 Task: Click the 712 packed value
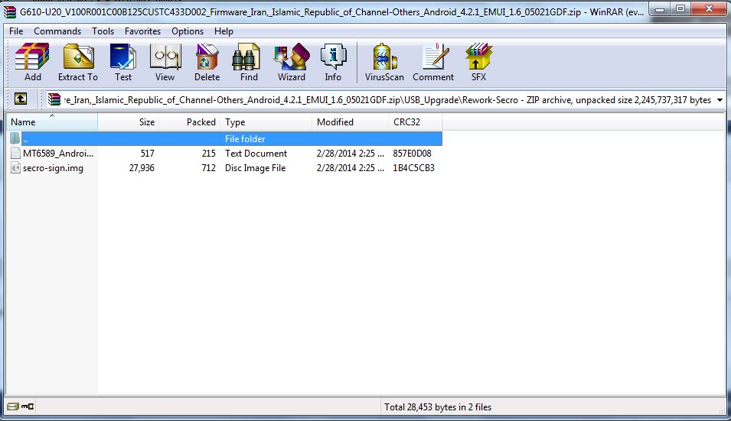[208, 168]
